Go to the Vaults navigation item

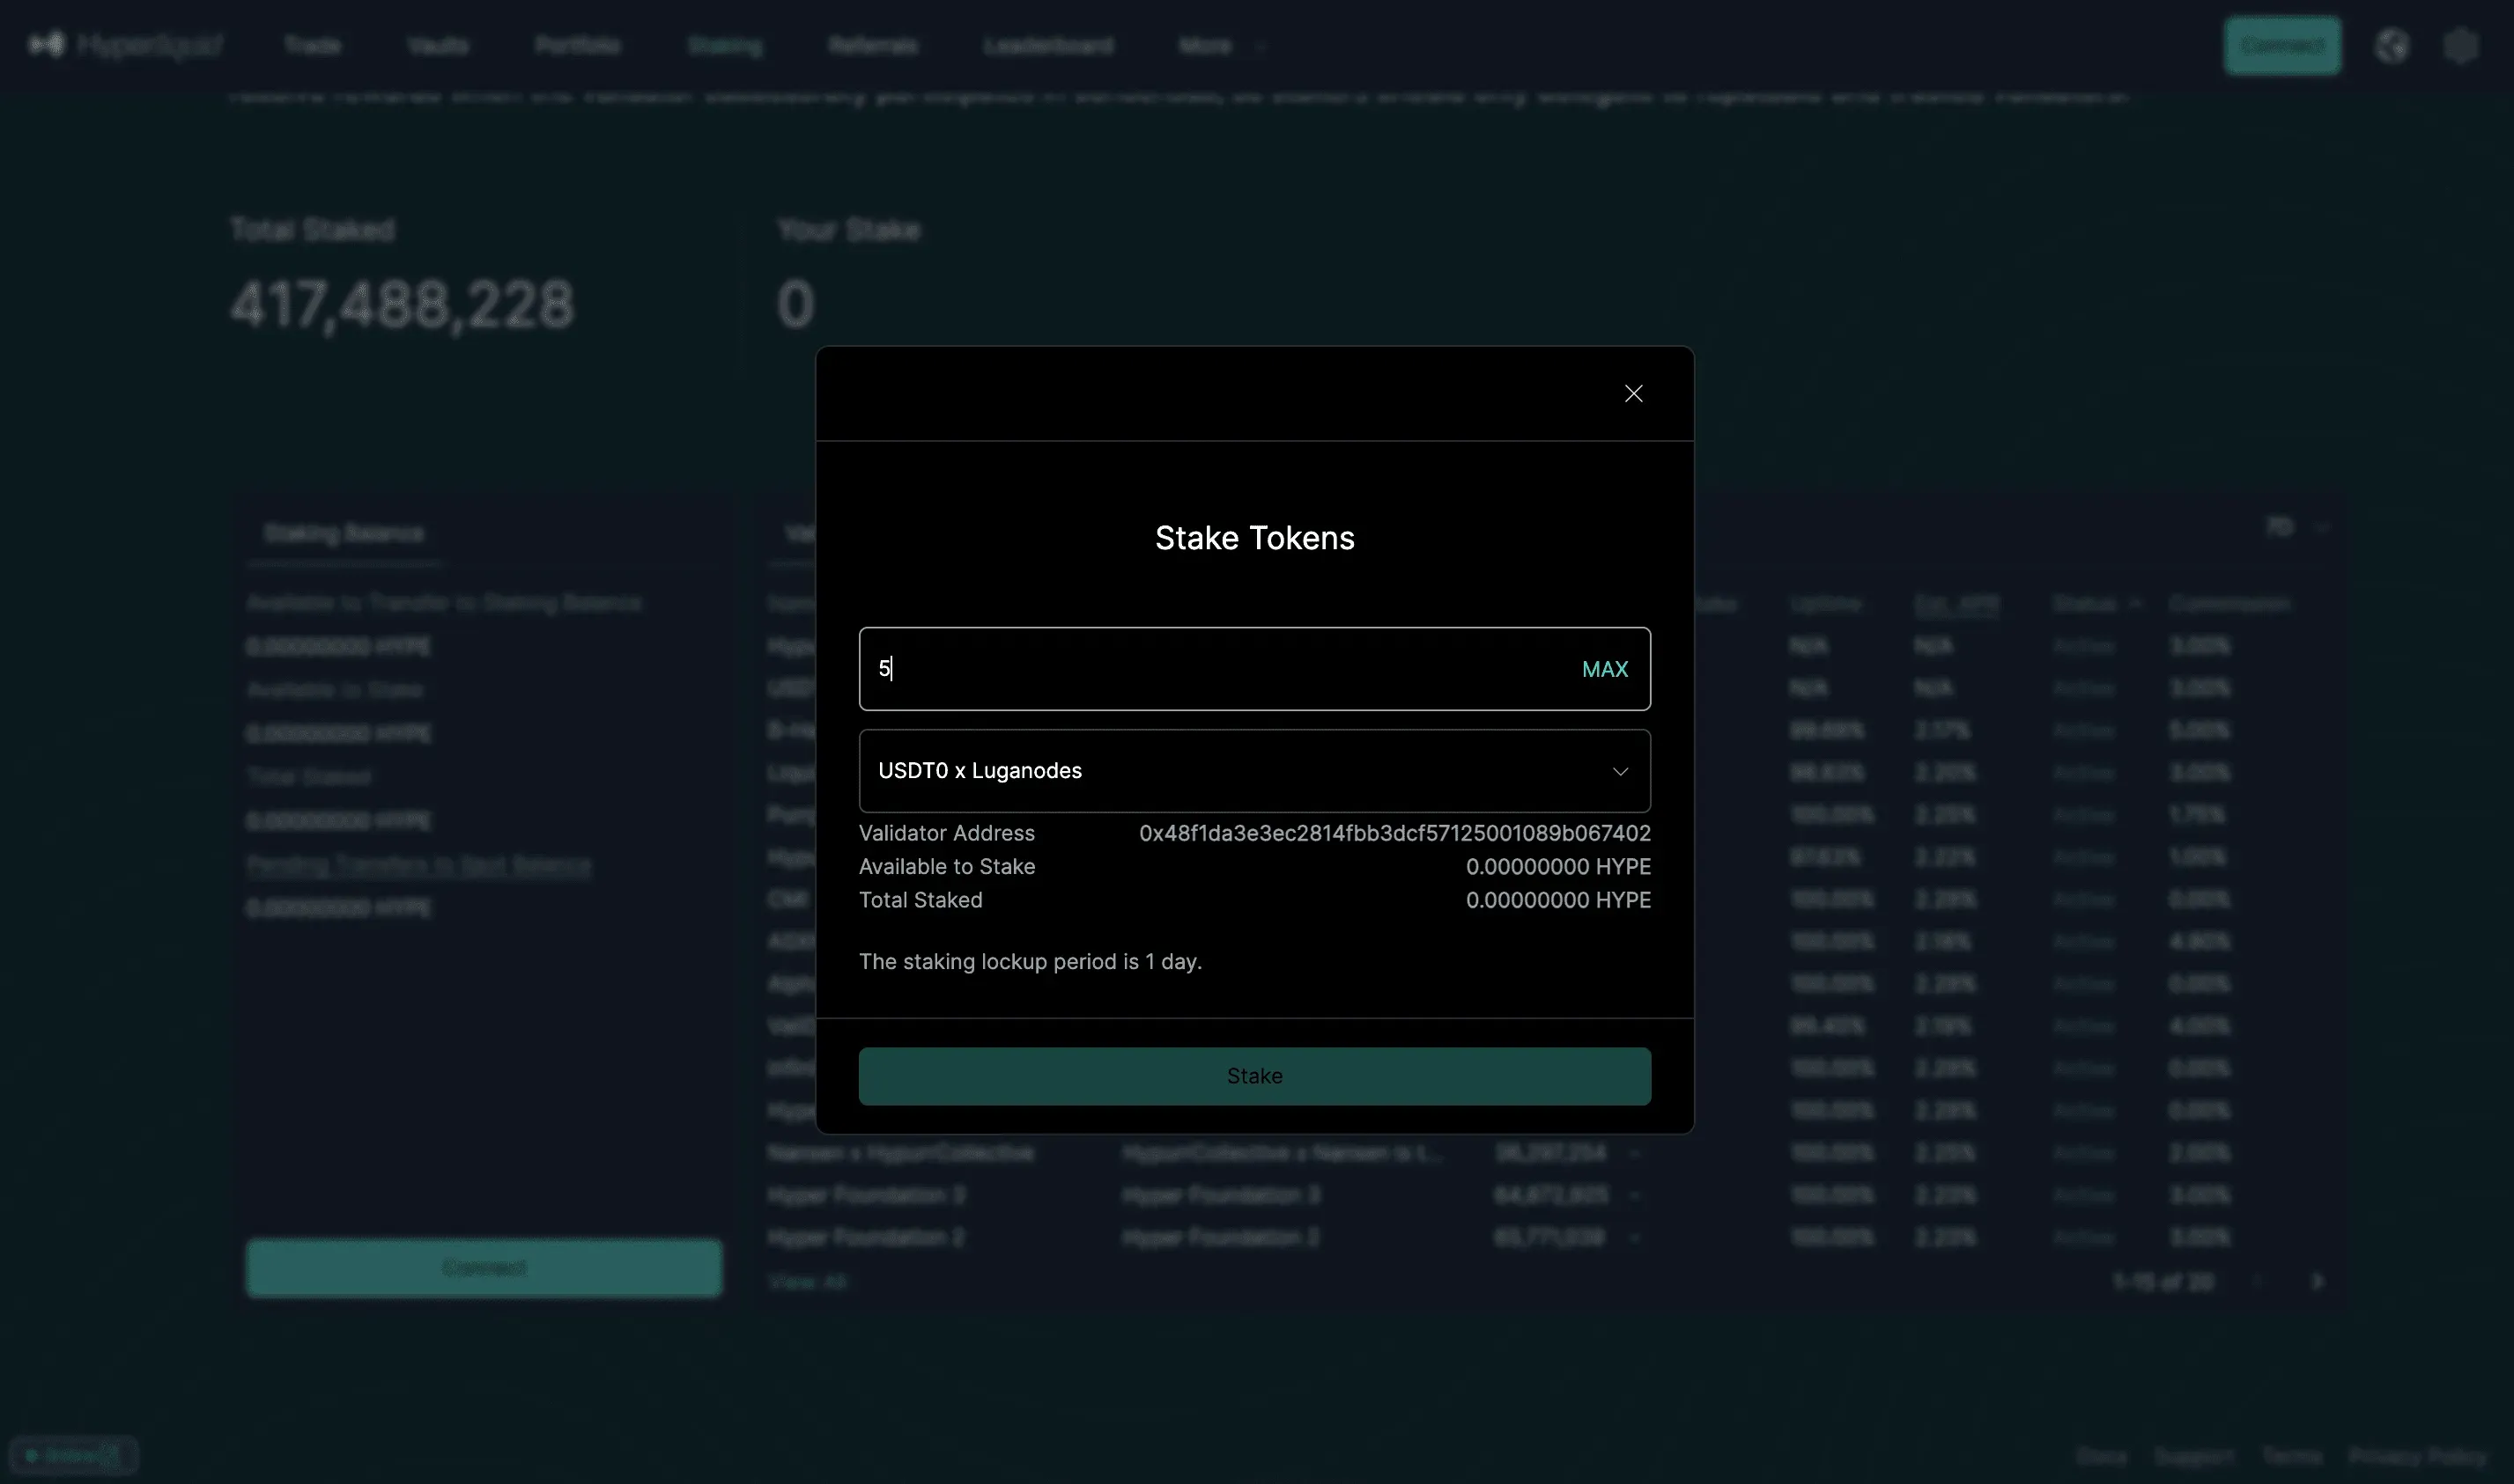439,46
